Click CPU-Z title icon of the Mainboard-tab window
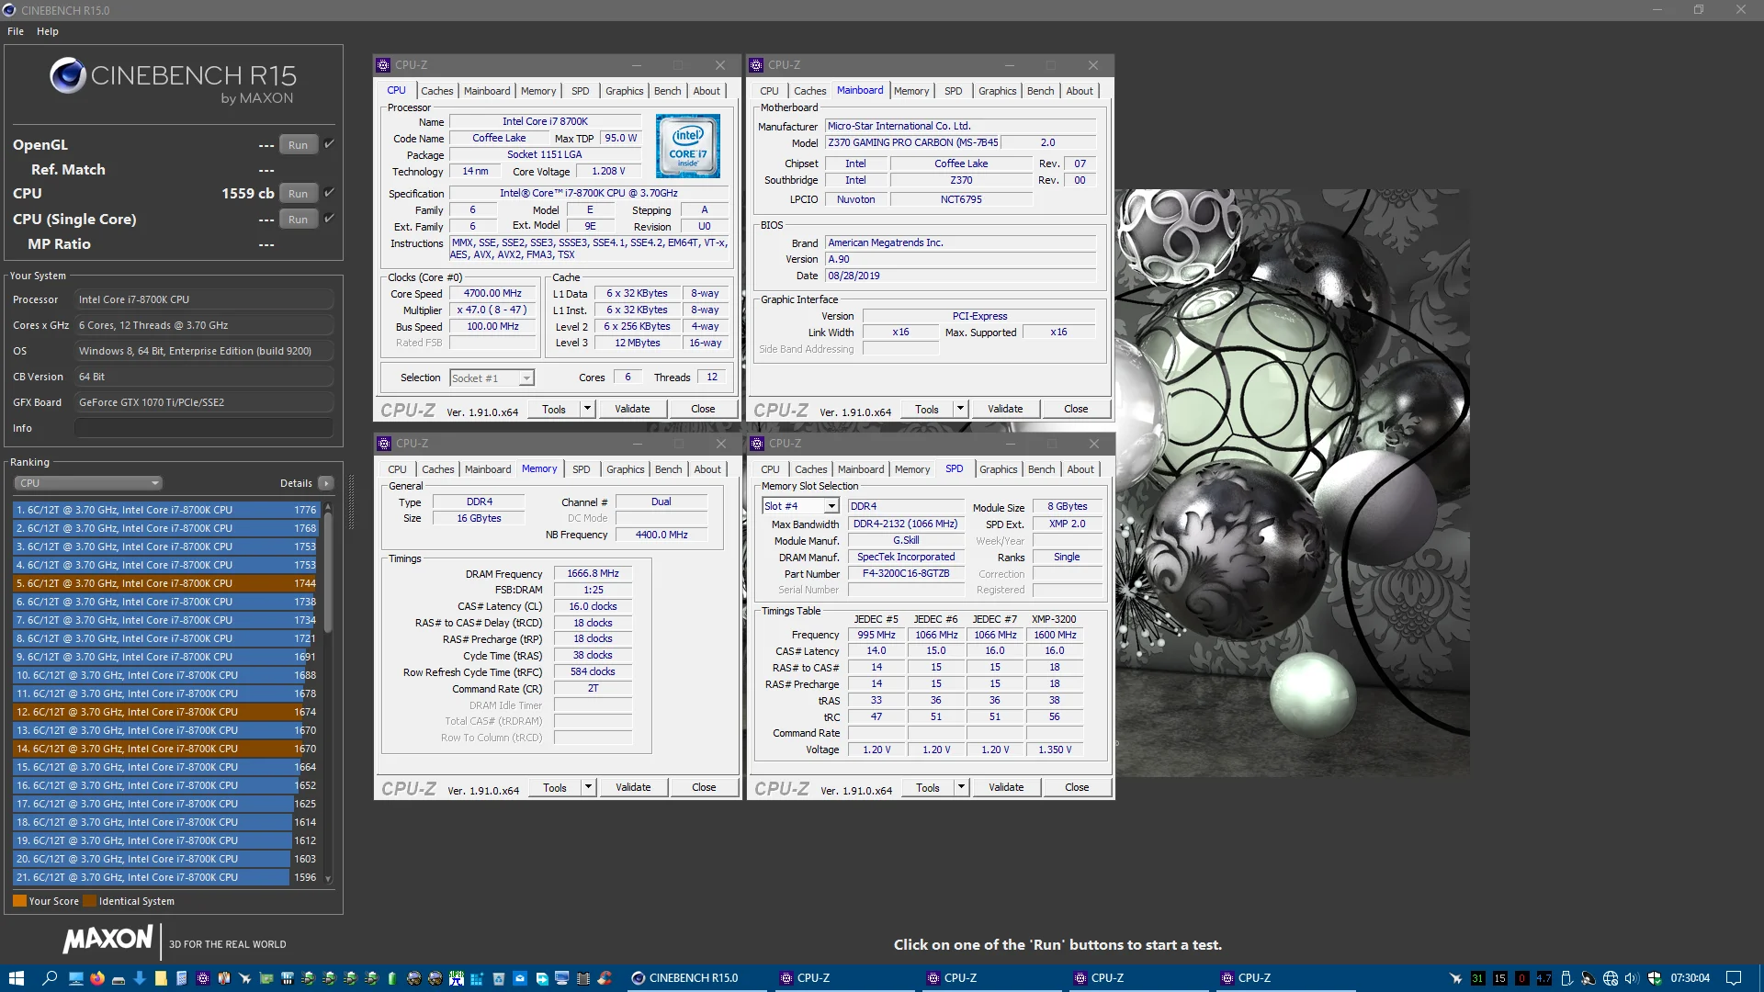The width and height of the screenshot is (1764, 992). [757, 65]
